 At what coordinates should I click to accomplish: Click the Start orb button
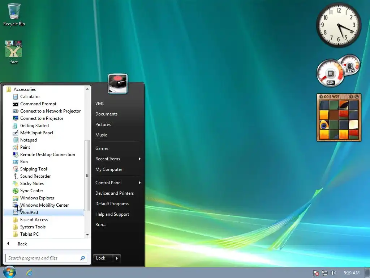pos(9,272)
